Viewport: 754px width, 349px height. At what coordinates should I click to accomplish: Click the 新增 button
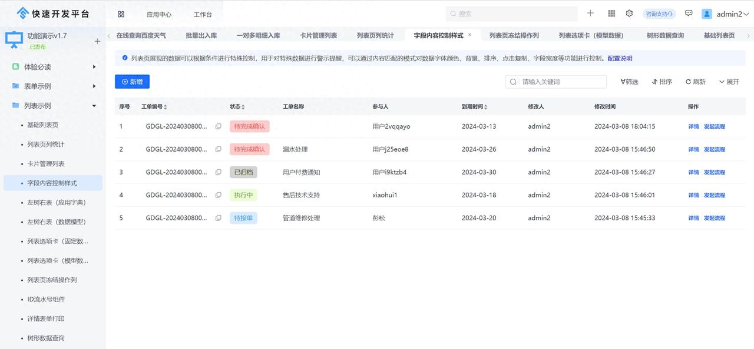click(x=132, y=82)
